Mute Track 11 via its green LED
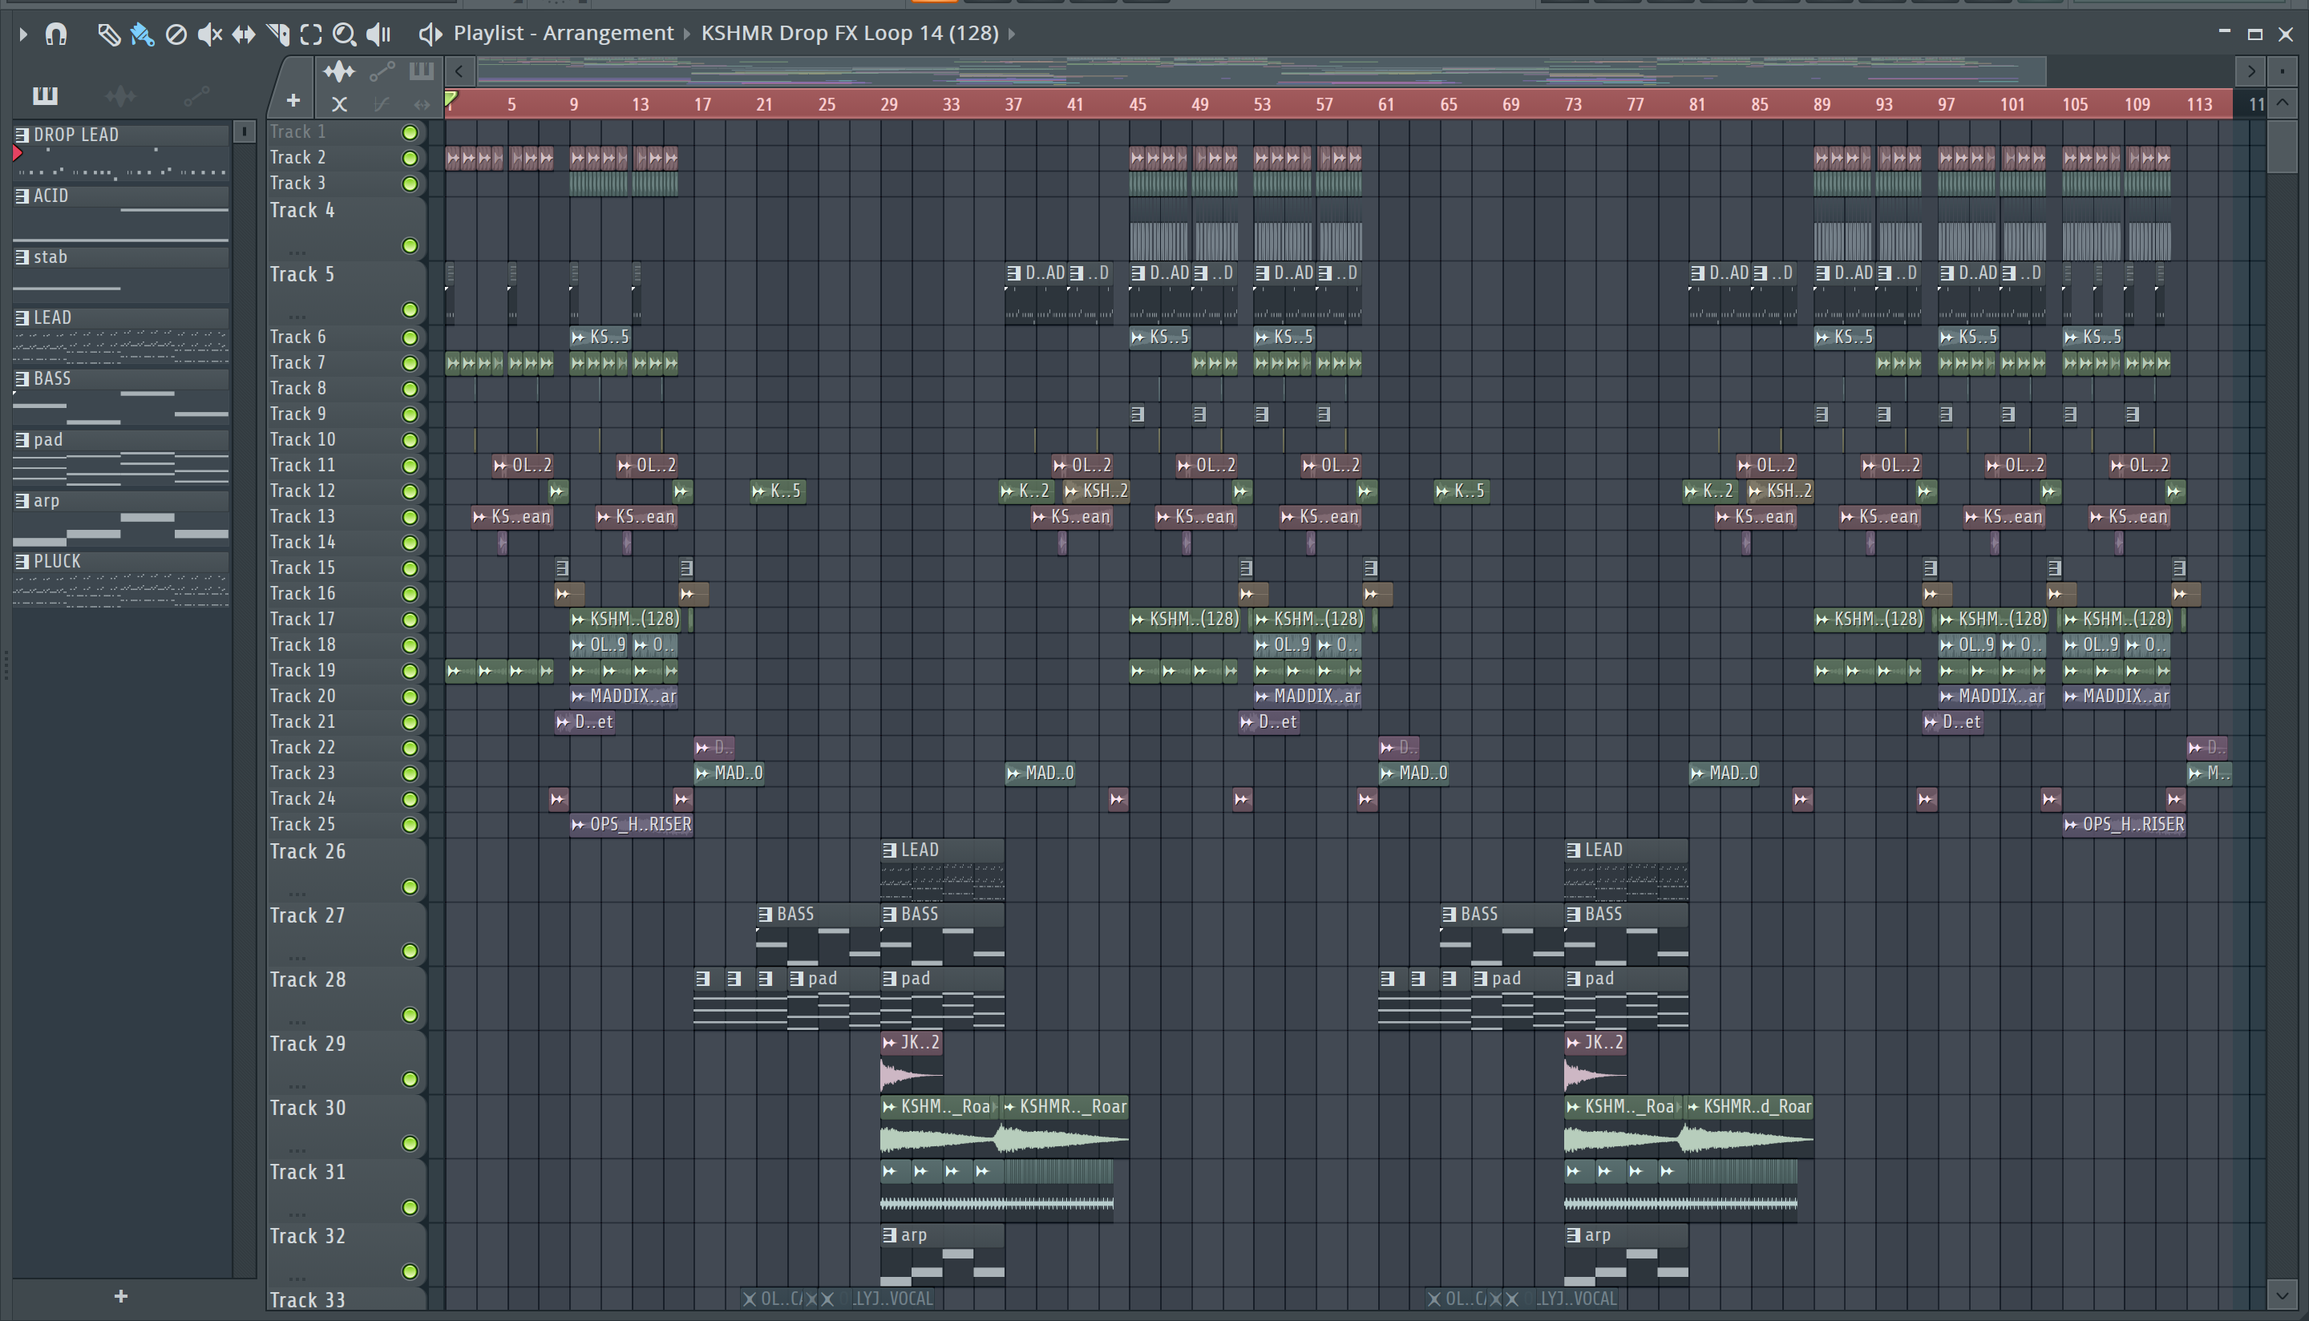Image resolution: width=2309 pixels, height=1321 pixels. click(x=410, y=467)
